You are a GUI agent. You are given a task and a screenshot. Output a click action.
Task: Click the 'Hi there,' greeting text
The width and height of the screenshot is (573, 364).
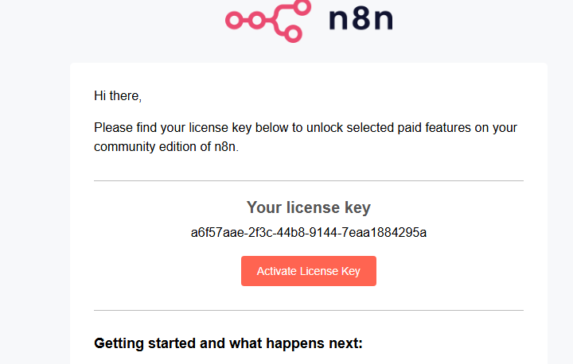tap(118, 95)
